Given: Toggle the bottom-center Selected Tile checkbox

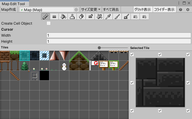Looking at the screenshot, I should tap(160, 111).
